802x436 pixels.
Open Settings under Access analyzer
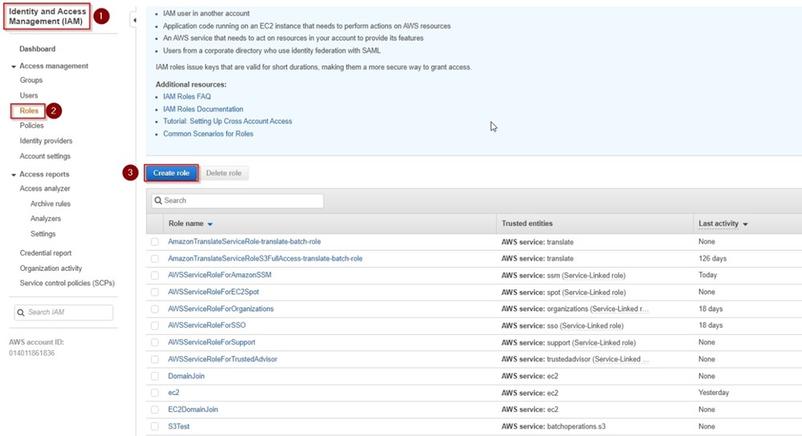coord(43,234)
